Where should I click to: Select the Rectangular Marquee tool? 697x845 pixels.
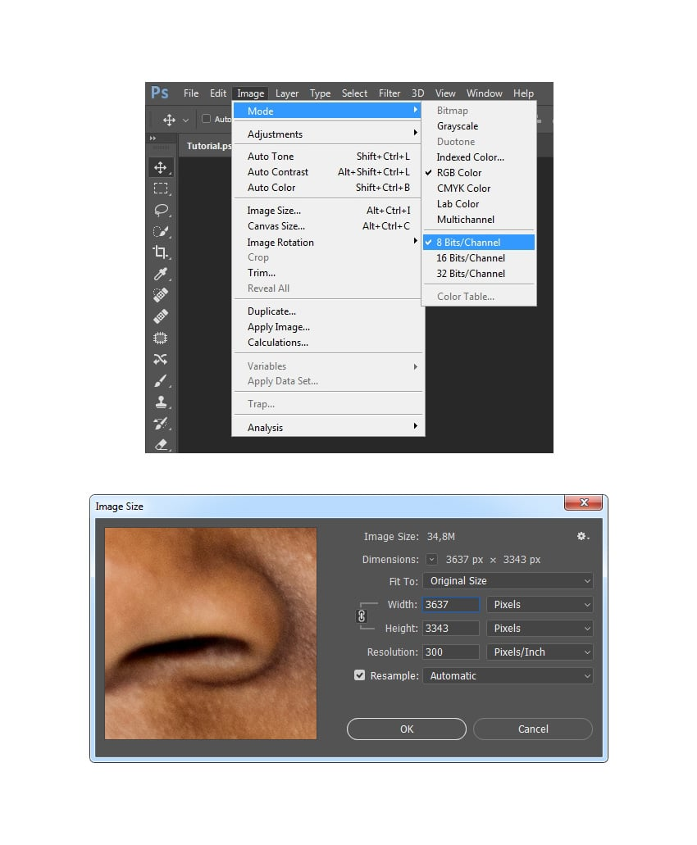pyautogui.click(x=161, y=189)
